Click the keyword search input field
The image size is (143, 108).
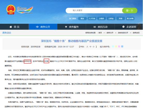click(x=94, y=11)
